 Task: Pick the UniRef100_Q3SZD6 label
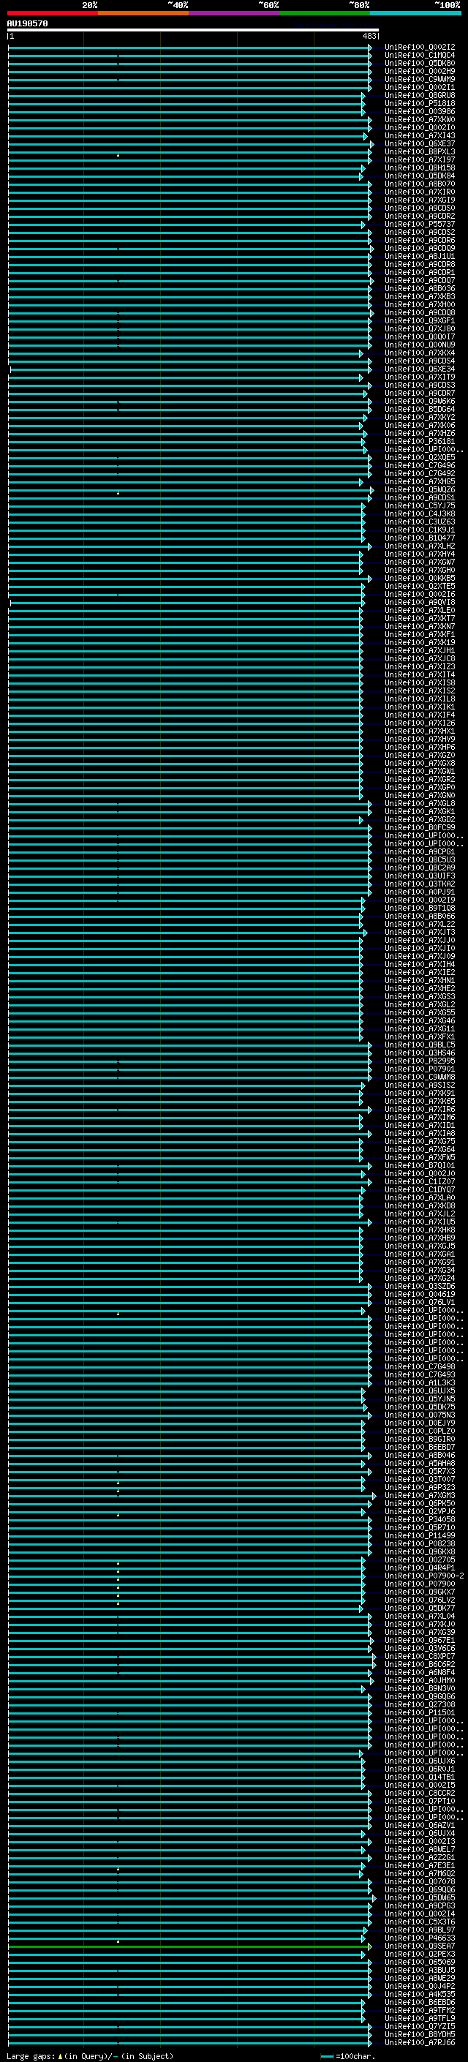[420, 1287]
